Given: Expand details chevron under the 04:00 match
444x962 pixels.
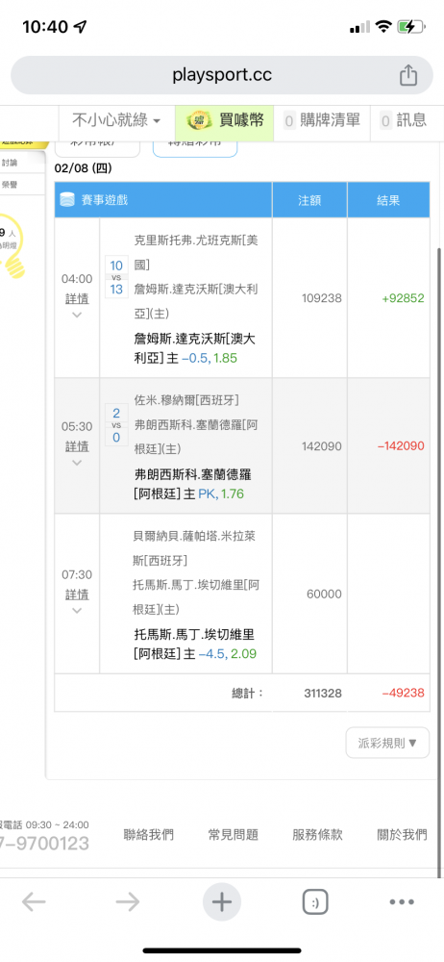Looking at the screenshot, I should click(77, 315).
